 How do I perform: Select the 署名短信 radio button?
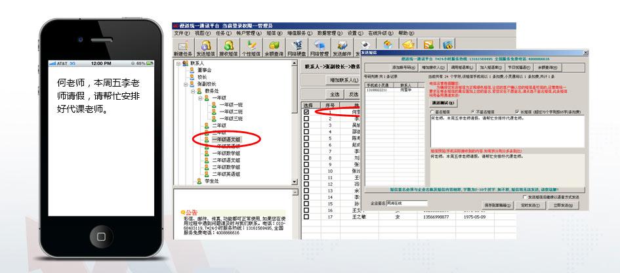[432, 111]
